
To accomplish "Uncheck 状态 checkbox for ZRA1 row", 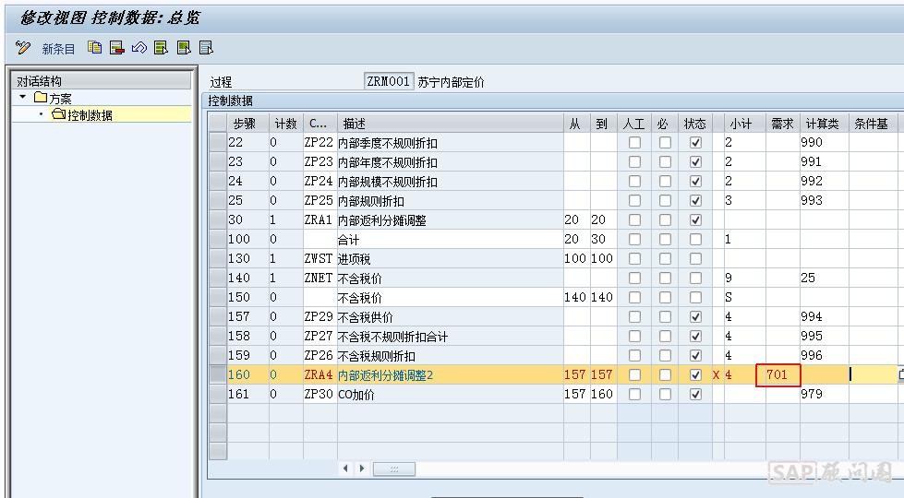I will (695, 219).
